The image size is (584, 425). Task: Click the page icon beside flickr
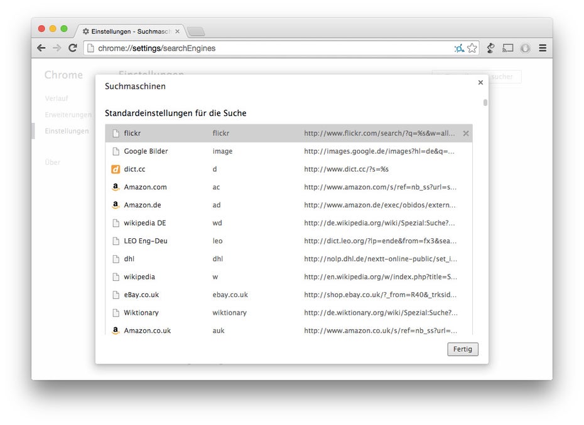coord(116,133)
